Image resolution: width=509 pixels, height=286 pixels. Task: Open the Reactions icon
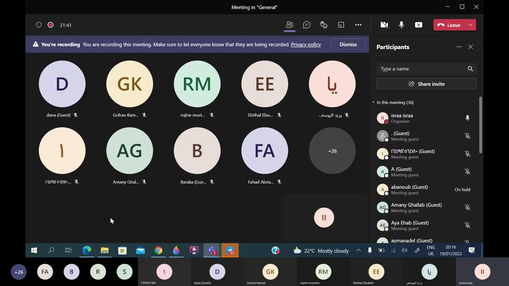point(324,25)
